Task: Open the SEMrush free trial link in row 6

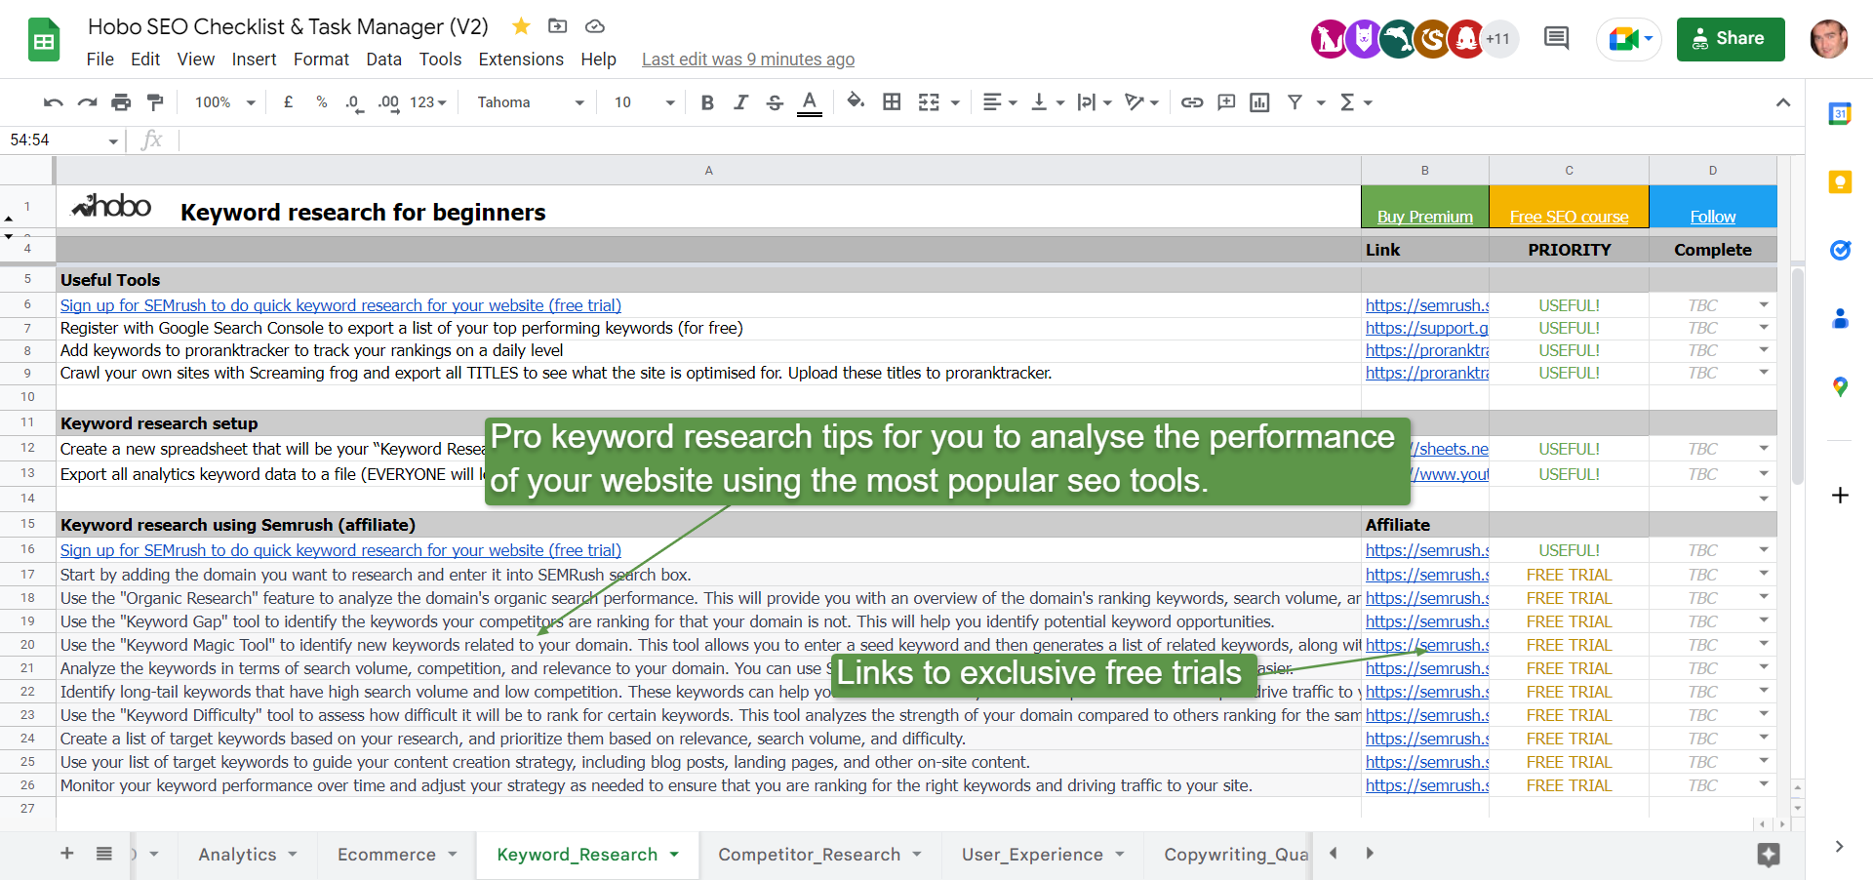Action: tap(340, 305)
